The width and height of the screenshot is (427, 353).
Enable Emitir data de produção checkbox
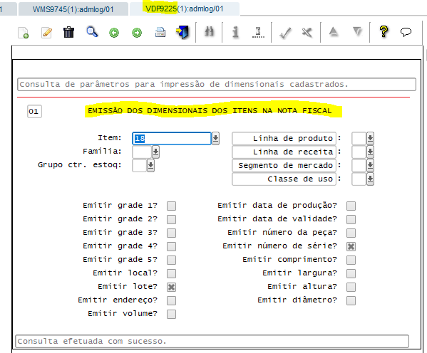pos(351,206)
